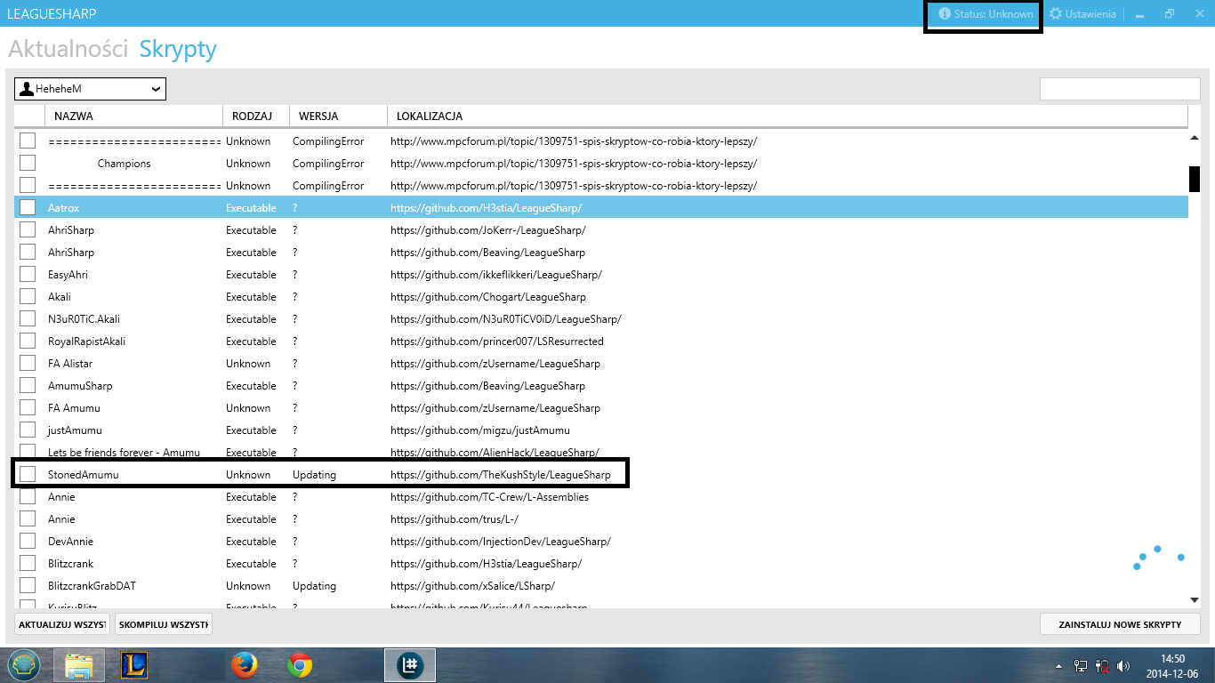Click the scrollbar up arrow
The height and width of the screenshot is (683, 1215).
[1195, 137]
